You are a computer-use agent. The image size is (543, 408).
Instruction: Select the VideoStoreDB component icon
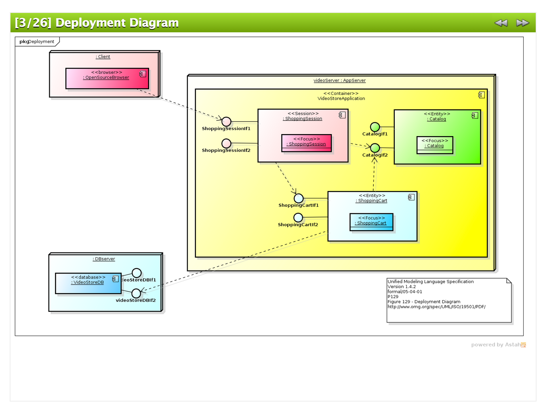(115, 279)
